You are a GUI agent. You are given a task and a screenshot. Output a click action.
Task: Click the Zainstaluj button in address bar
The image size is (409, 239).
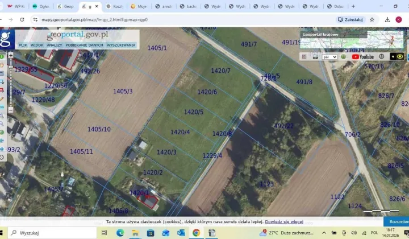pyautogui.click(x=350, y=19)
